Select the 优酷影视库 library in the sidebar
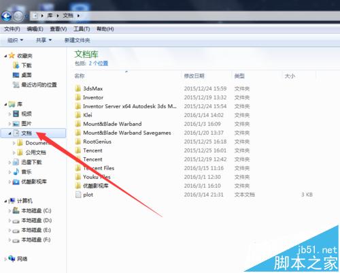This screenshot has width=340, height=273. pos(34,182)
